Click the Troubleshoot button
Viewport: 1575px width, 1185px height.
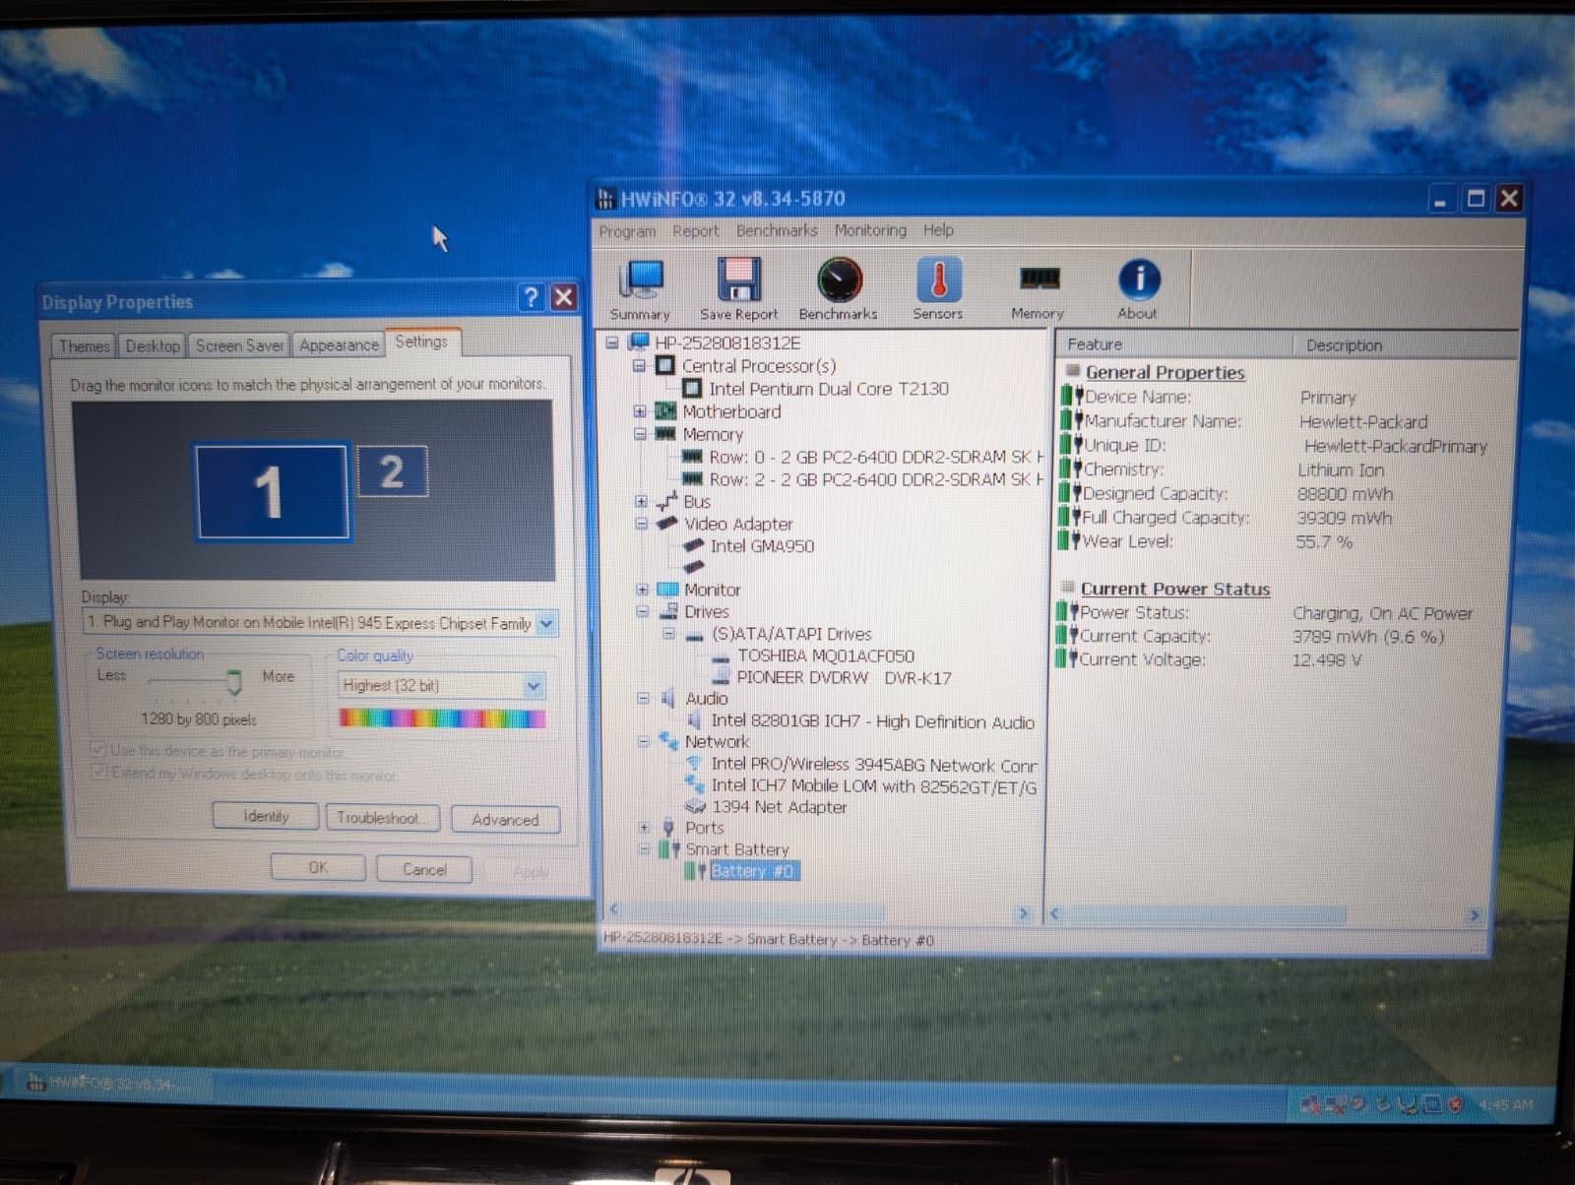click(384, 818)
